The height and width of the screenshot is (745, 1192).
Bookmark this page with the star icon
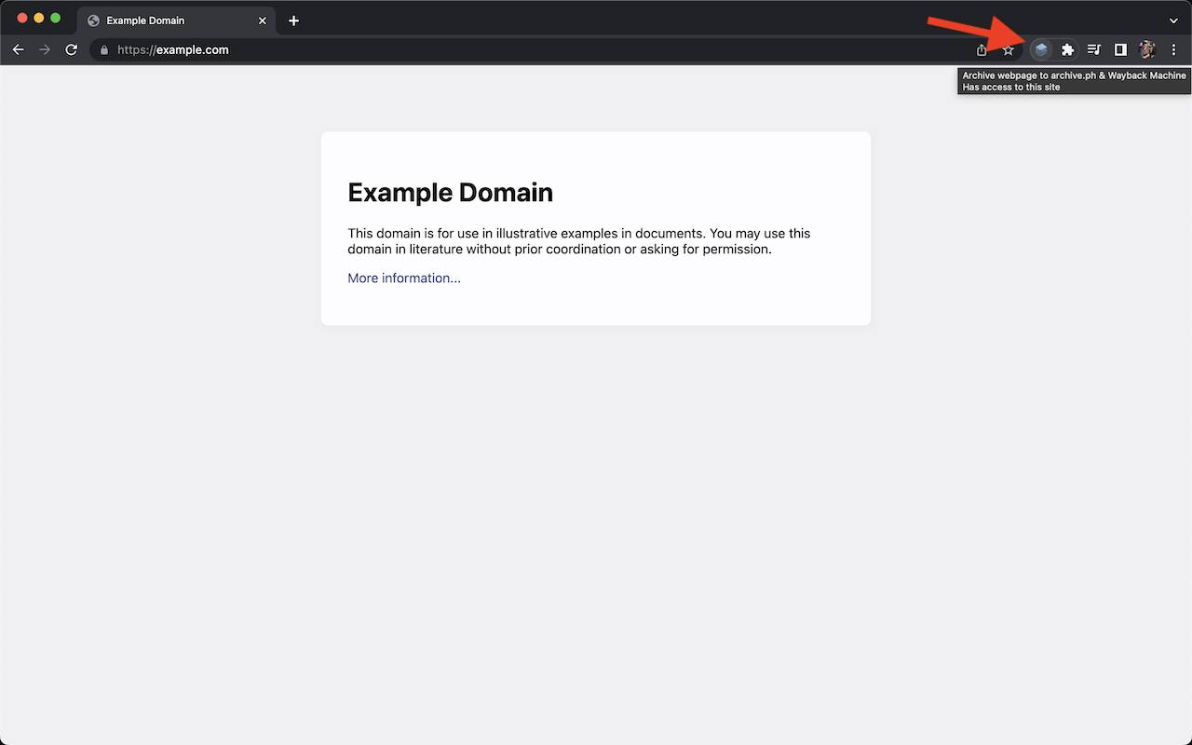1008,49
